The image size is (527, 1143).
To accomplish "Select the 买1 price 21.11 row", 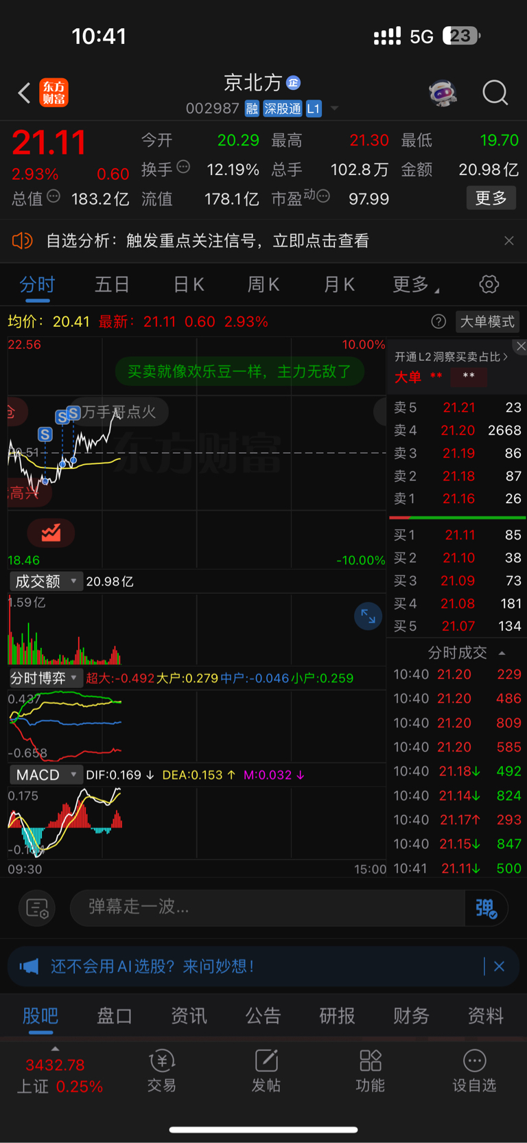I will (458, 535).
